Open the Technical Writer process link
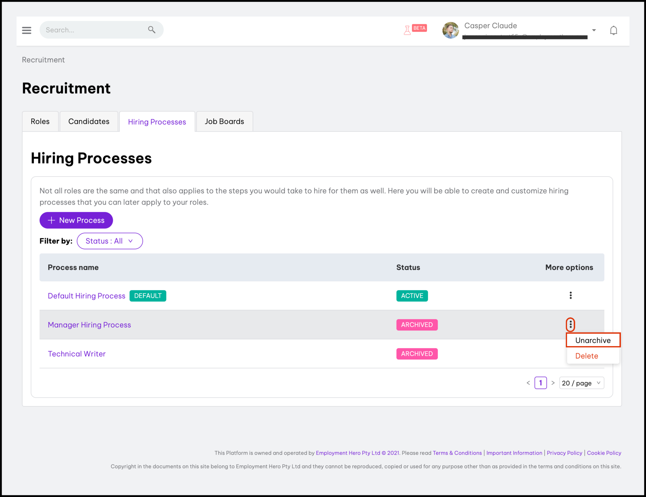Image resolution: width=646 pixels, height=497 pixels. [x=77, y=354]
